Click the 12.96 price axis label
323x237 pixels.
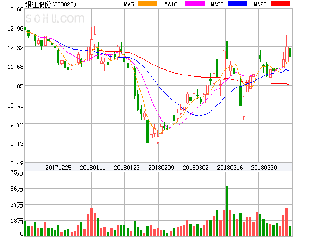[16, 29]
